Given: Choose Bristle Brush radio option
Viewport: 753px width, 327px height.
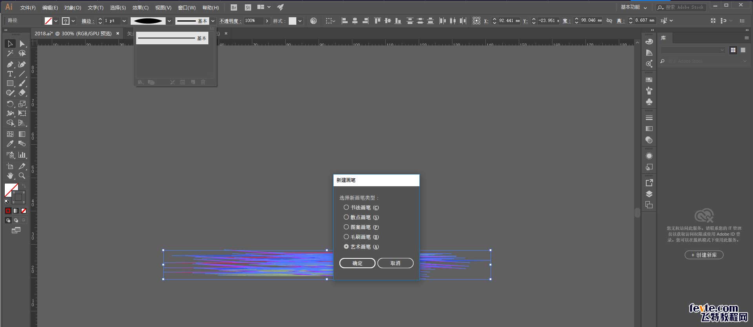Looking at the screenshot, I should click(361, 237).
